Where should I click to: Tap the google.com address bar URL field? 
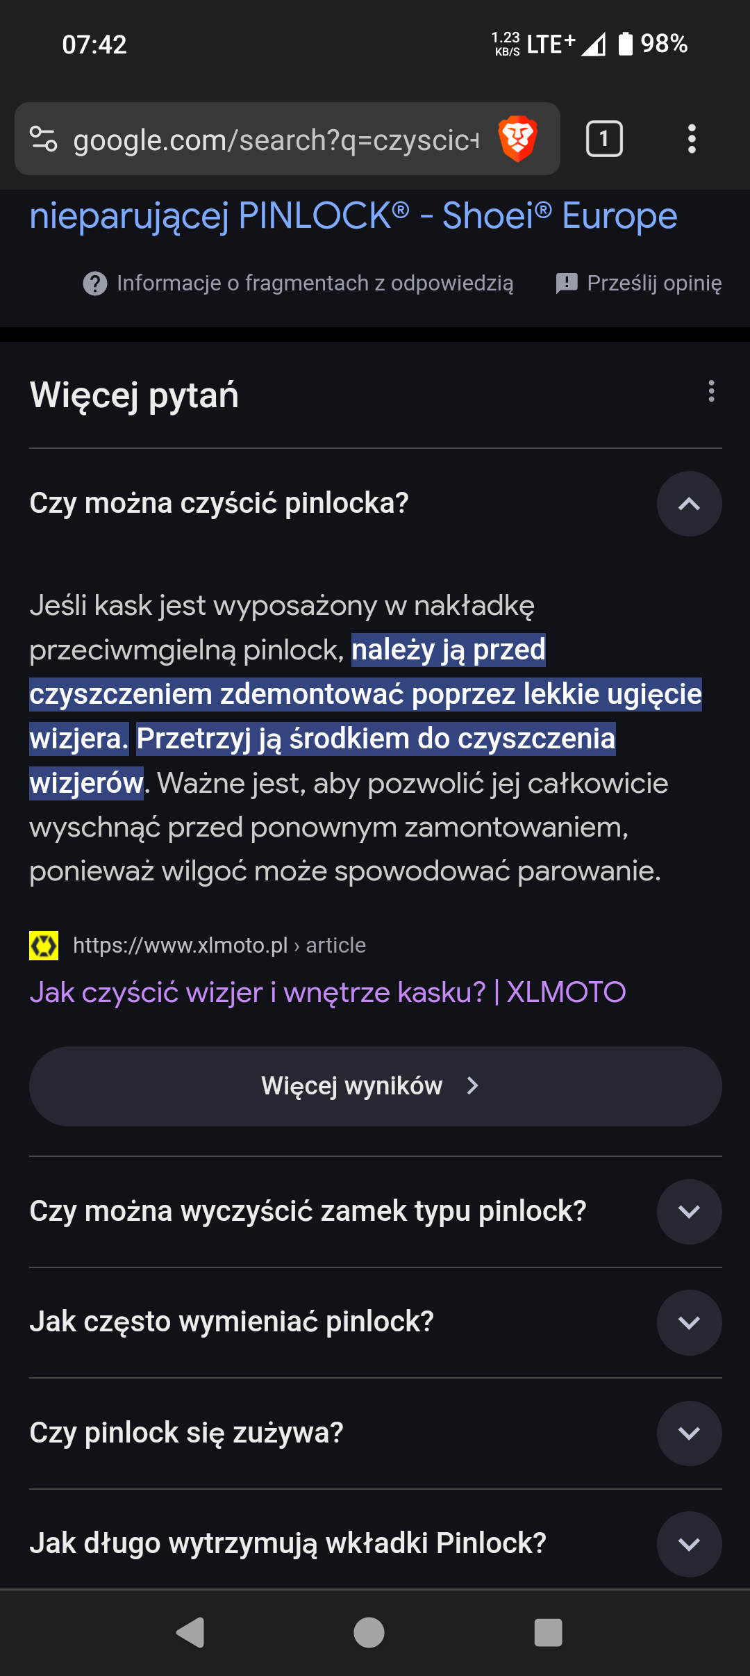click(276, 140)
